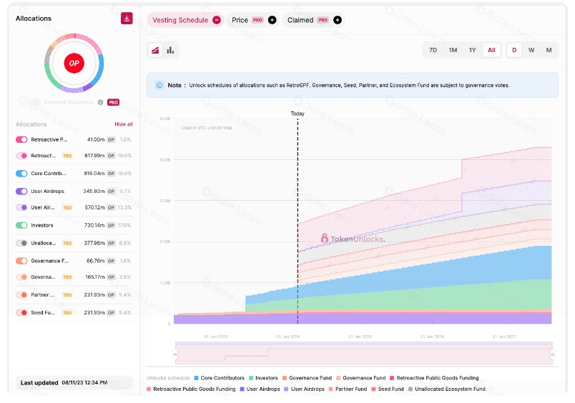Click the Investors legend color square
This screenshot has height=403, width=575.
[251, 378]
